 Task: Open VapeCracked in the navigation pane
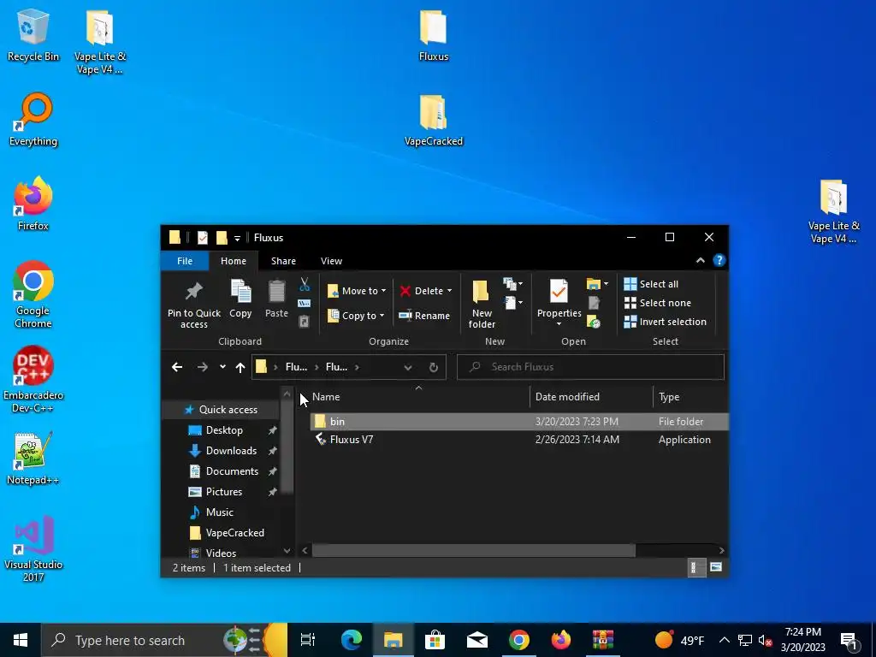234,533
